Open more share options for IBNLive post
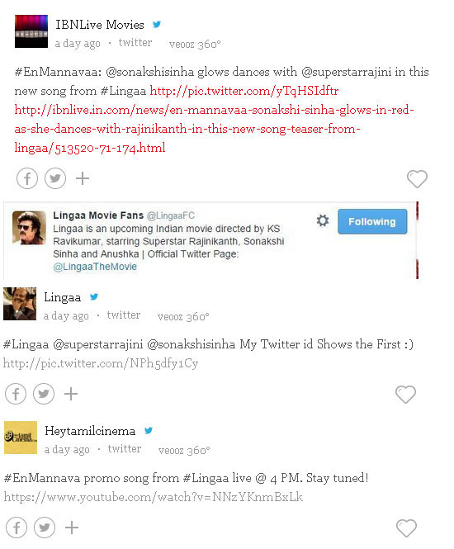The image size is (454, 549). (x=83, y=178)
